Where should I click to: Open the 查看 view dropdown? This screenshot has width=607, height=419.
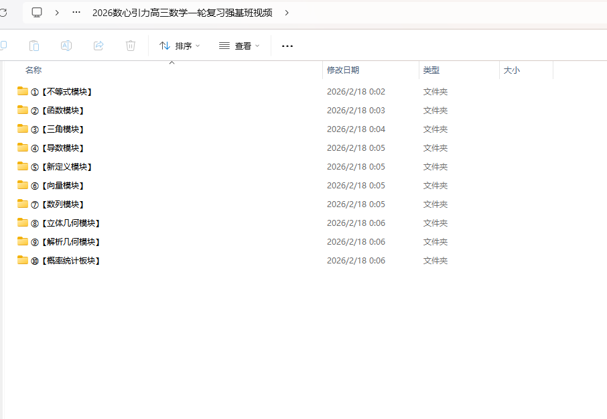click(x=239, y=46)
